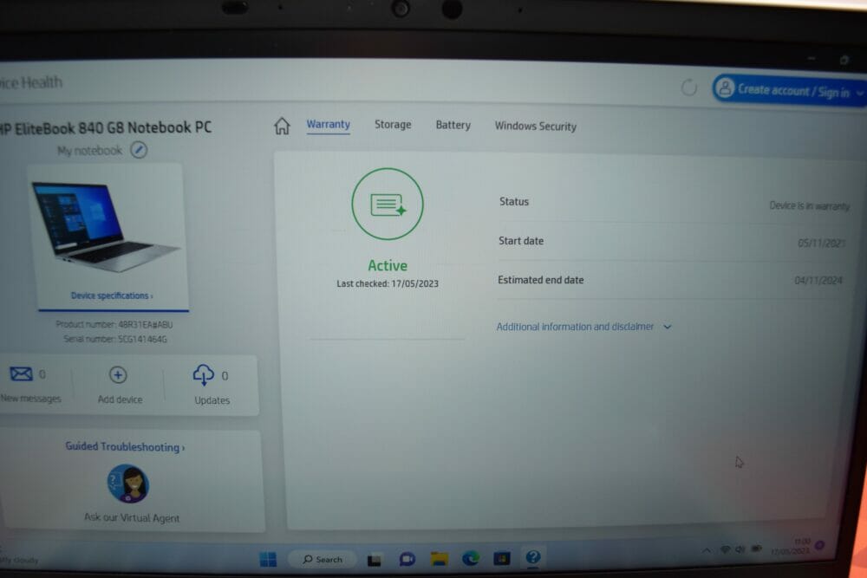Image resolution: width=867 pixels, height=578 pixels.
Task: Click the HP EliteBook 840 G8 Notebook PC title
Action: 106,127
